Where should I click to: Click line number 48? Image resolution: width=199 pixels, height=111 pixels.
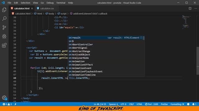15,78
